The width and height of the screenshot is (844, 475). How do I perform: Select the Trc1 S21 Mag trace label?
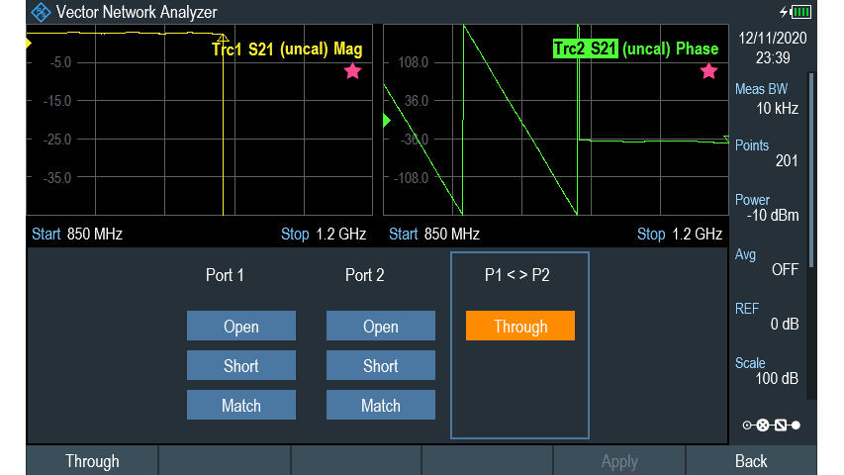pyautogui.click(x=287, y=49)
